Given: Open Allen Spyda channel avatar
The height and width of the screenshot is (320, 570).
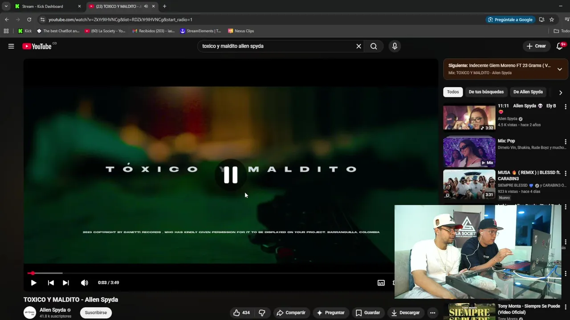Looking at the screenshot, I should pyautogui.click(x=30, y=312).
